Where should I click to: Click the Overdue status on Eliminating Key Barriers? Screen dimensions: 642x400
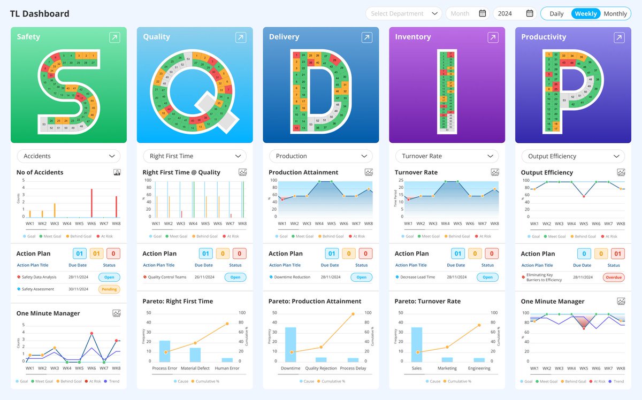pos(614,277)
